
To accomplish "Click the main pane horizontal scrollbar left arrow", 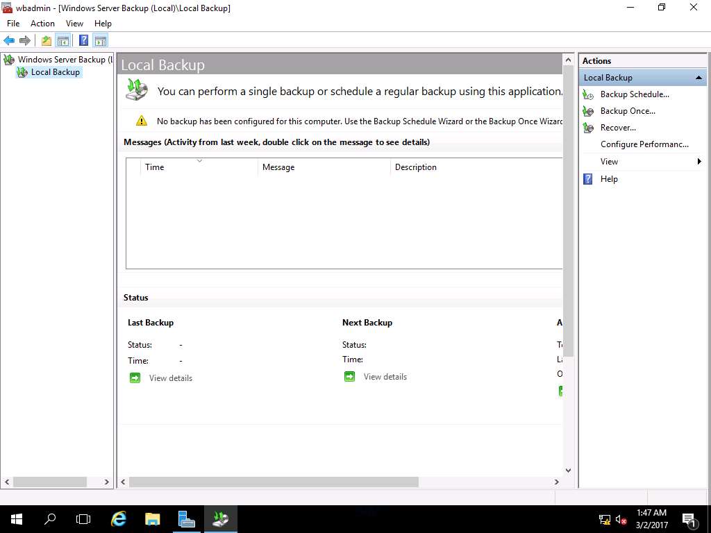I will coord(123,482).
